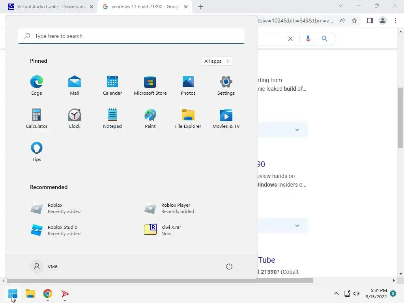
Task: Bookmark this page with the star
Action: pos(354,21)
